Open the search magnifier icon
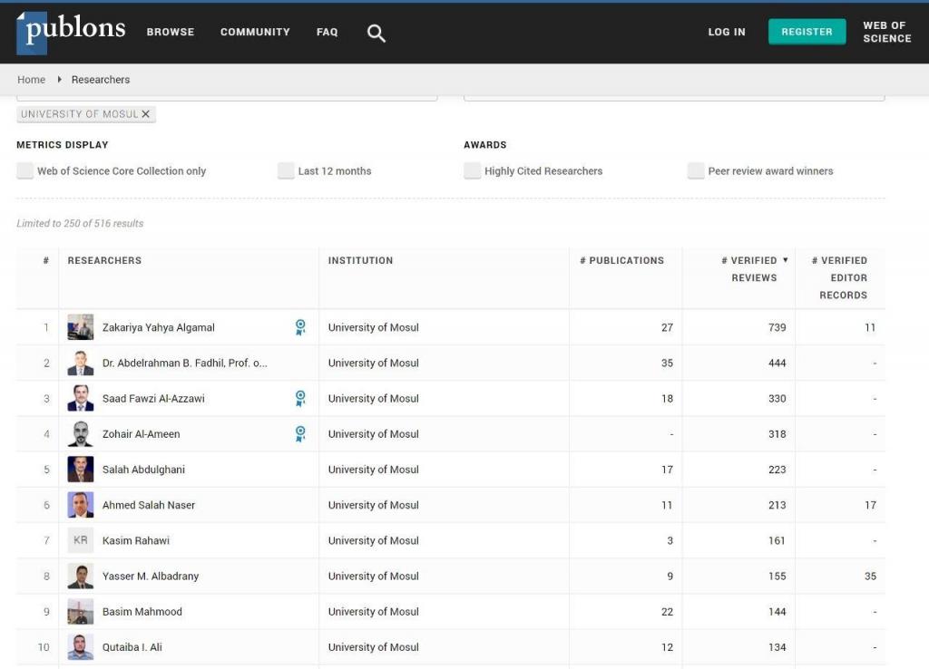 click(x=376, y=34)
